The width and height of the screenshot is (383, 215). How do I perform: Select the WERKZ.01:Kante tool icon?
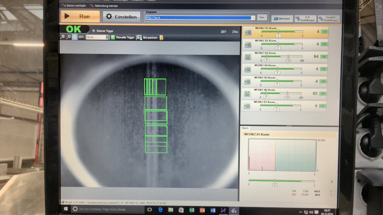click(x=249, y=32)
